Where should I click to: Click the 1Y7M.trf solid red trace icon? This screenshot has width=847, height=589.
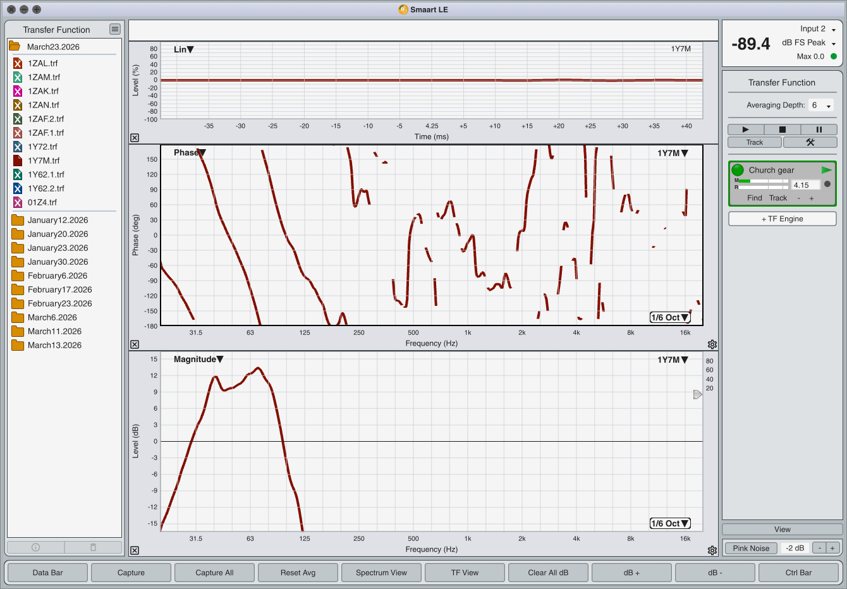click(x=18, y=161)
